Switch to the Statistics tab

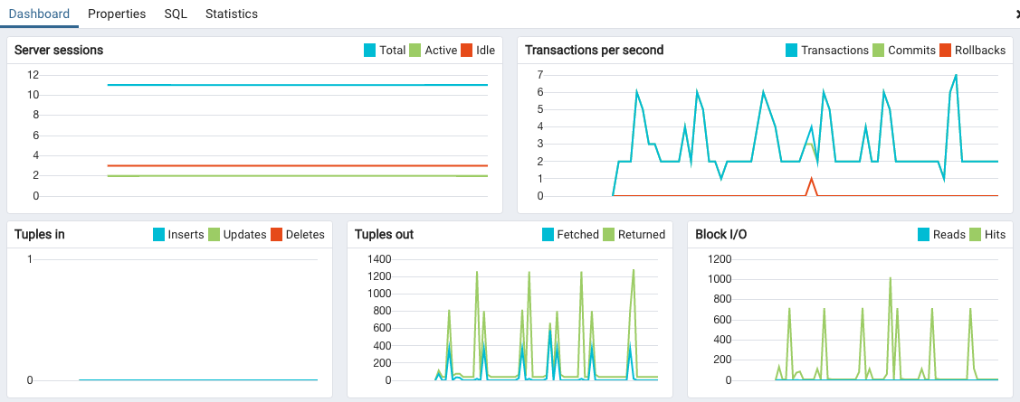coord(232,14)
